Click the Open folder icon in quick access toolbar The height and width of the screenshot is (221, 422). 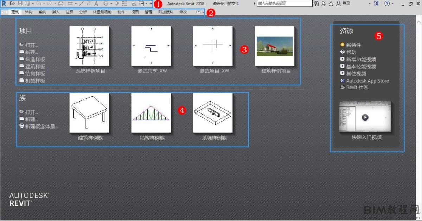[x=12, y=4]
